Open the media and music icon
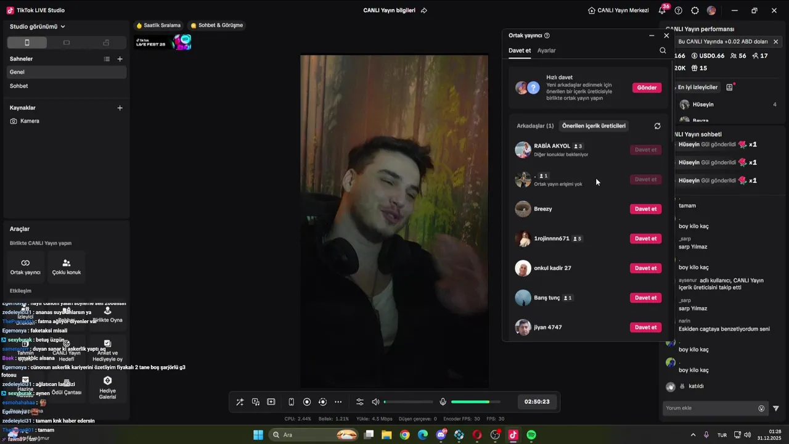The image size is (789, 444). click(x=256, y=402)
